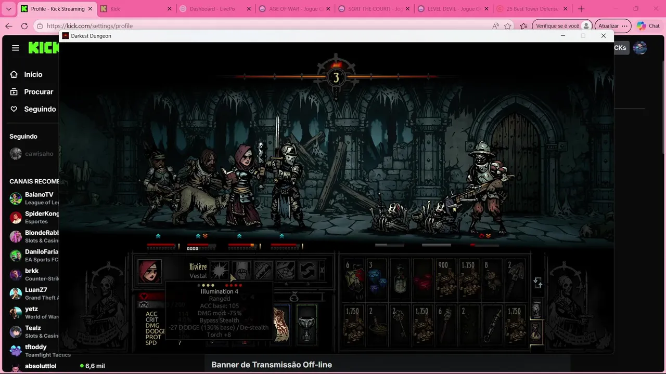Viewport: 666px width, 374px height.
Task: Open brkk recommended channel
Action: pyautogui.click(x=34, y=274)
